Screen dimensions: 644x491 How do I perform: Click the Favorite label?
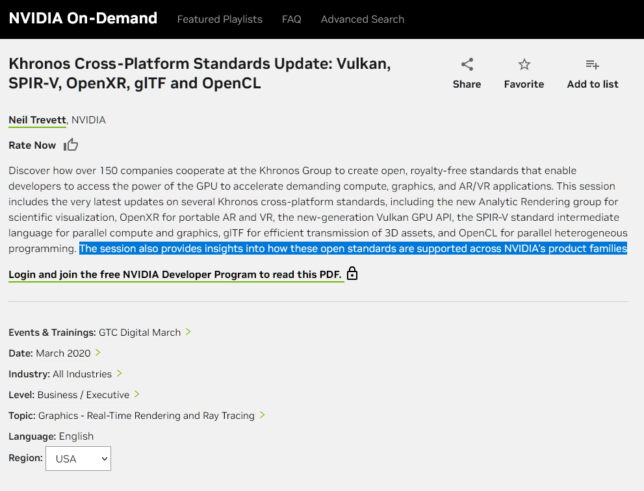524,84
